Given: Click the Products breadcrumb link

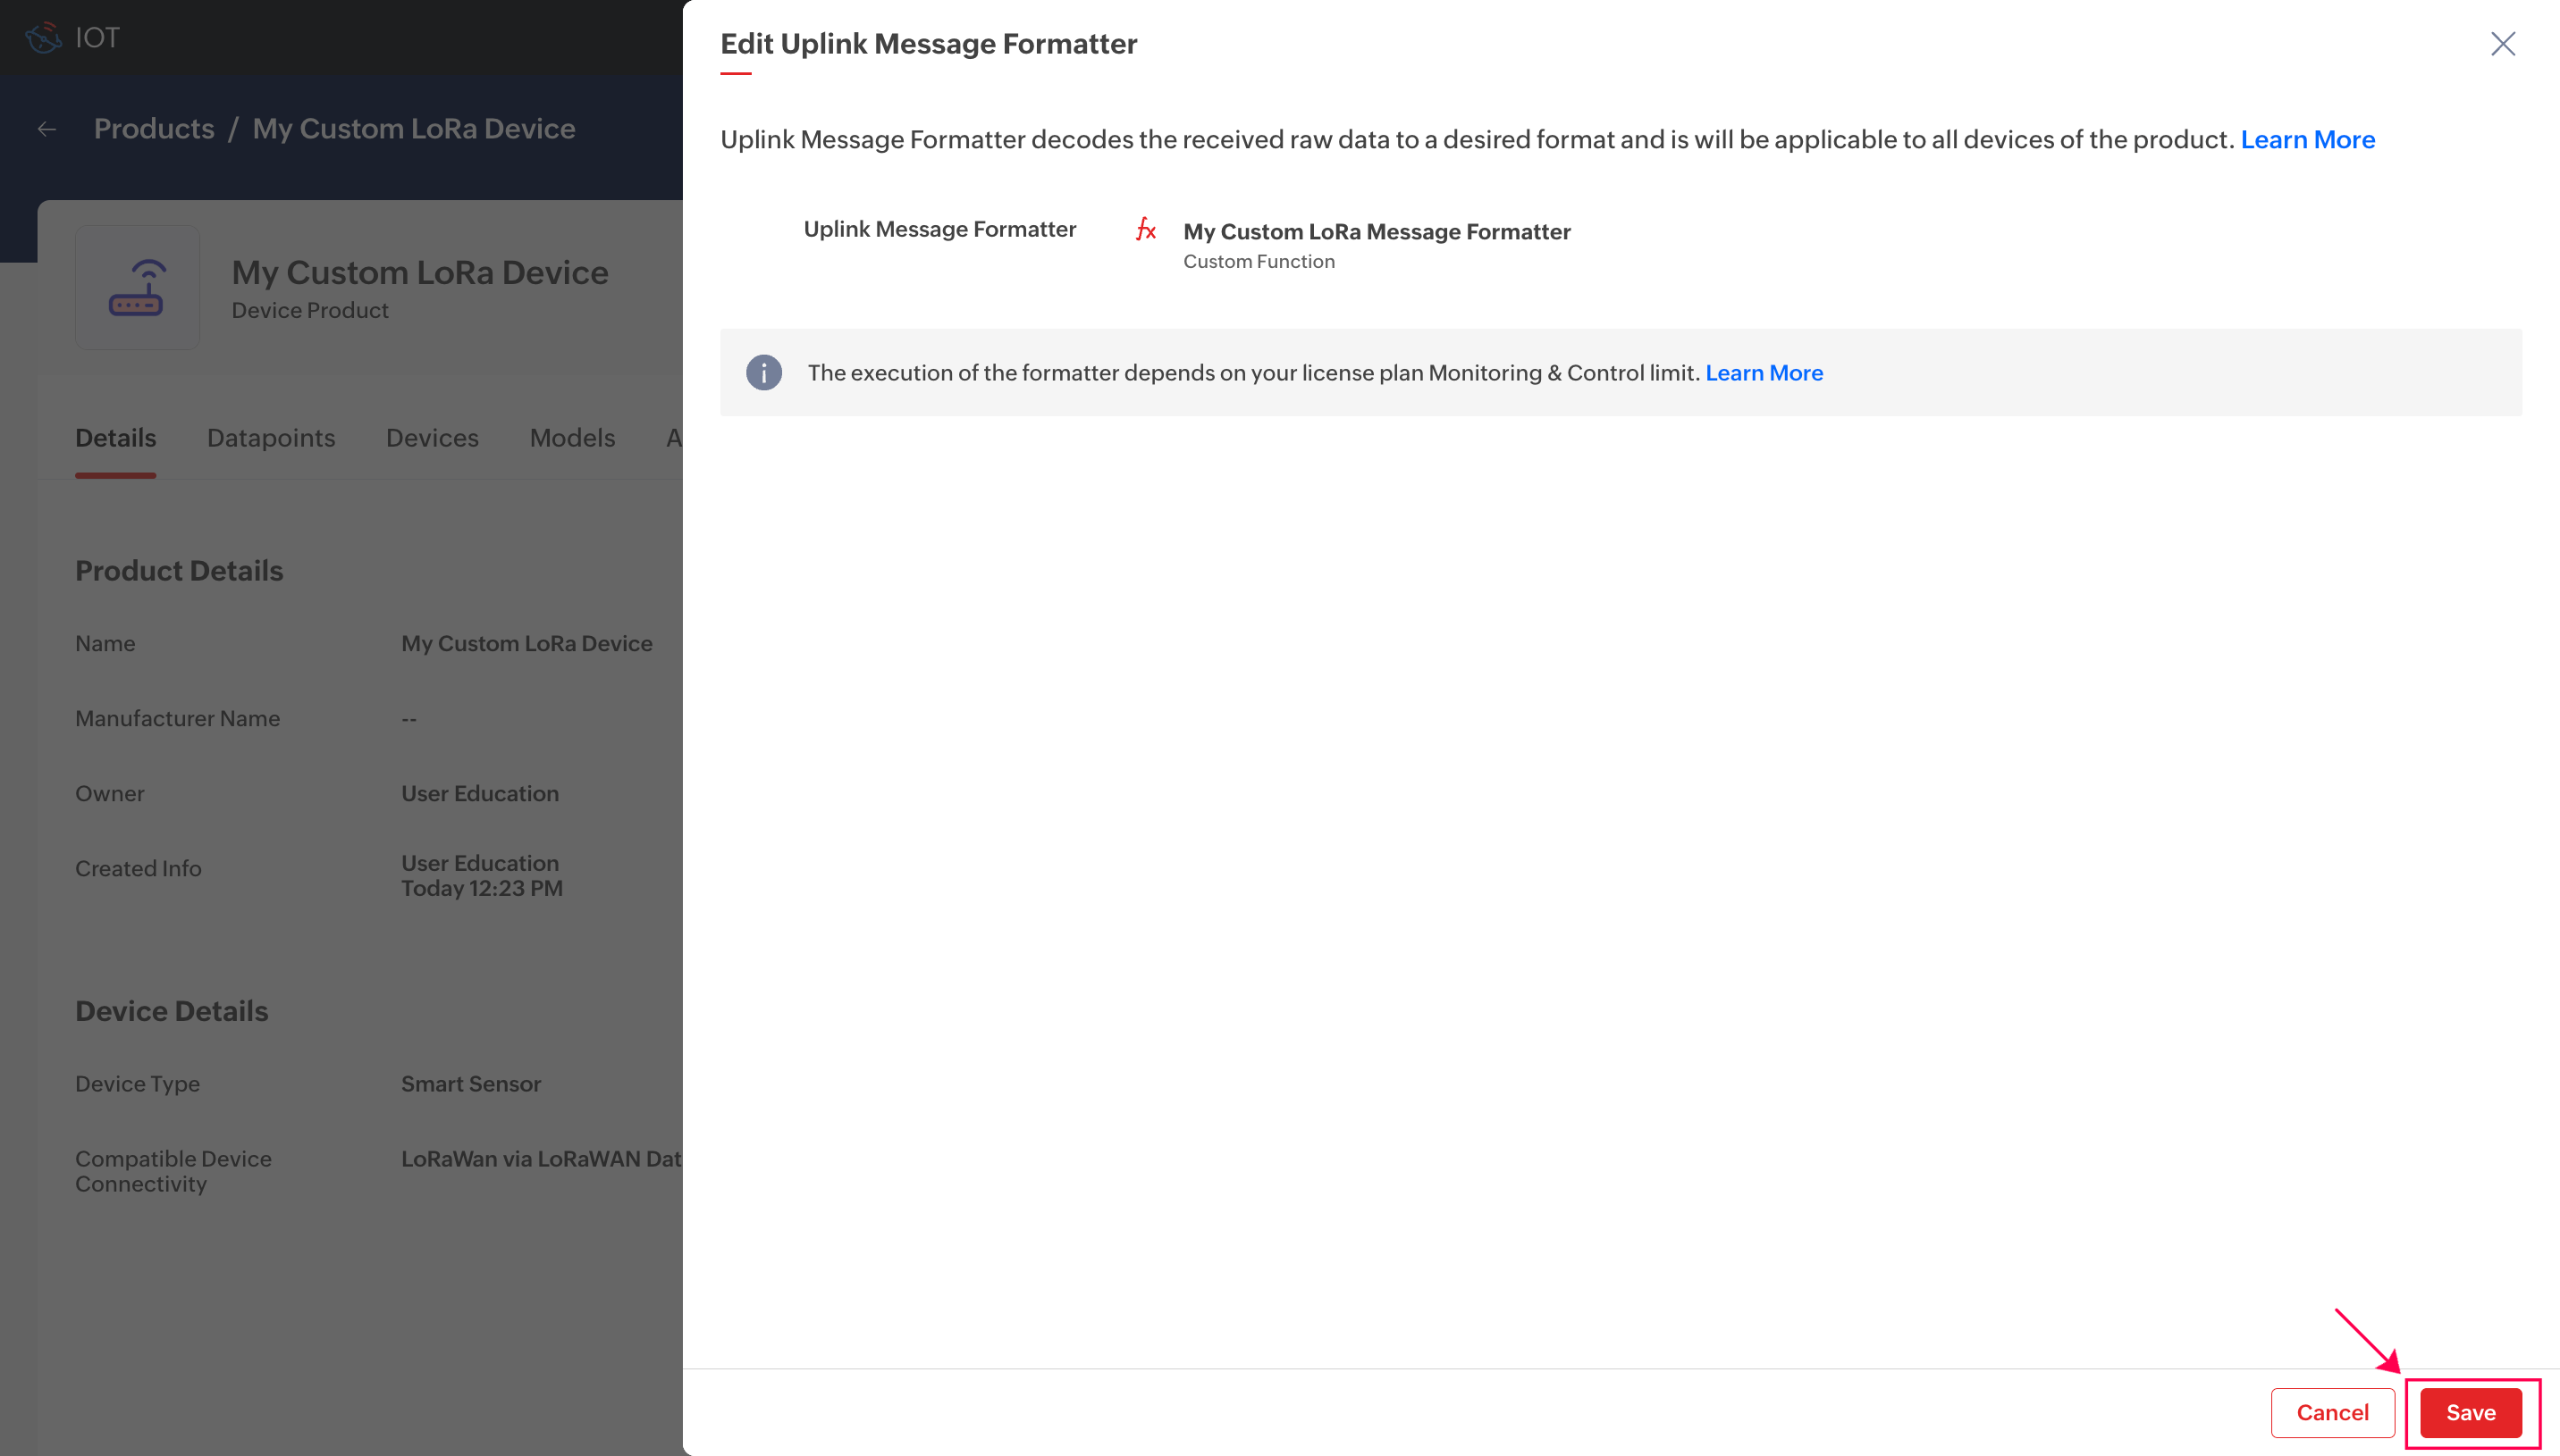Looking at the screenshot, I should [154, 129].
